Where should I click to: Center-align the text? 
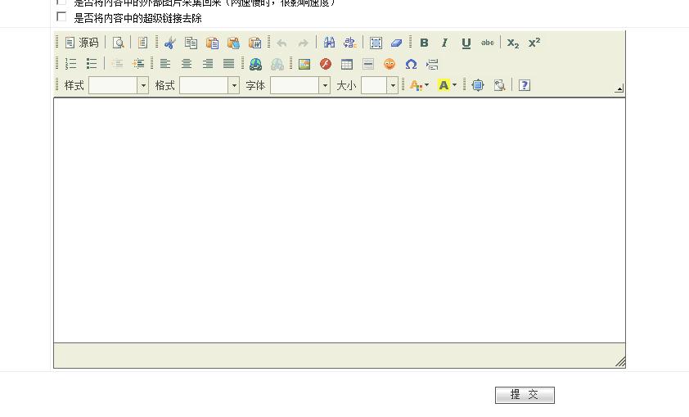[x=187, y=64]
